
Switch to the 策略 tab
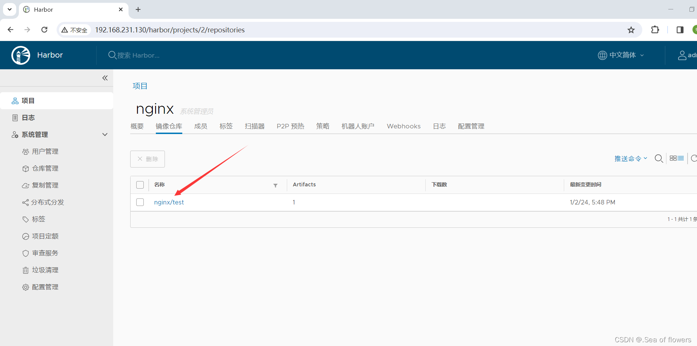(x=323, y=126)
